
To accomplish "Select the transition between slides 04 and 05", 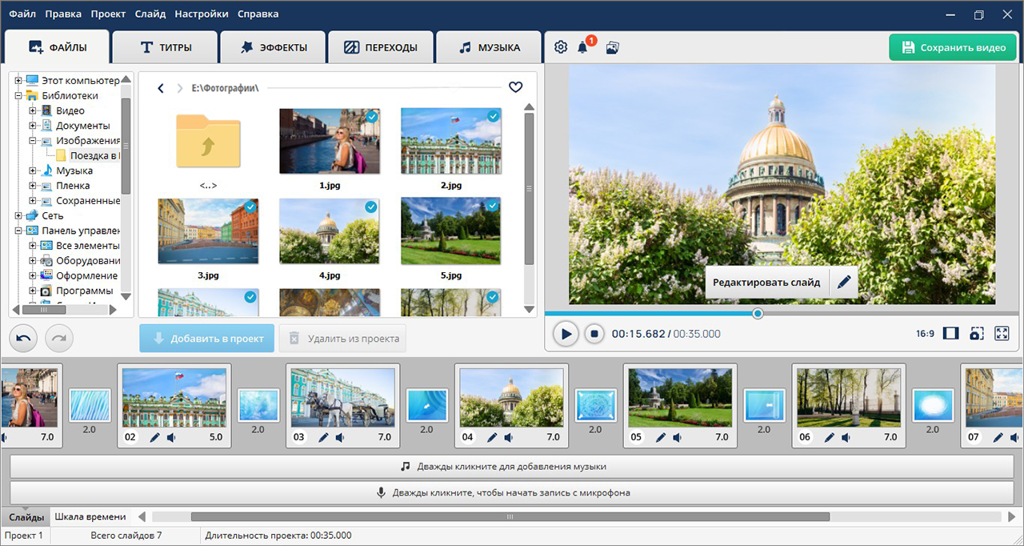I will pyautogui.click(x=596, y=406).
